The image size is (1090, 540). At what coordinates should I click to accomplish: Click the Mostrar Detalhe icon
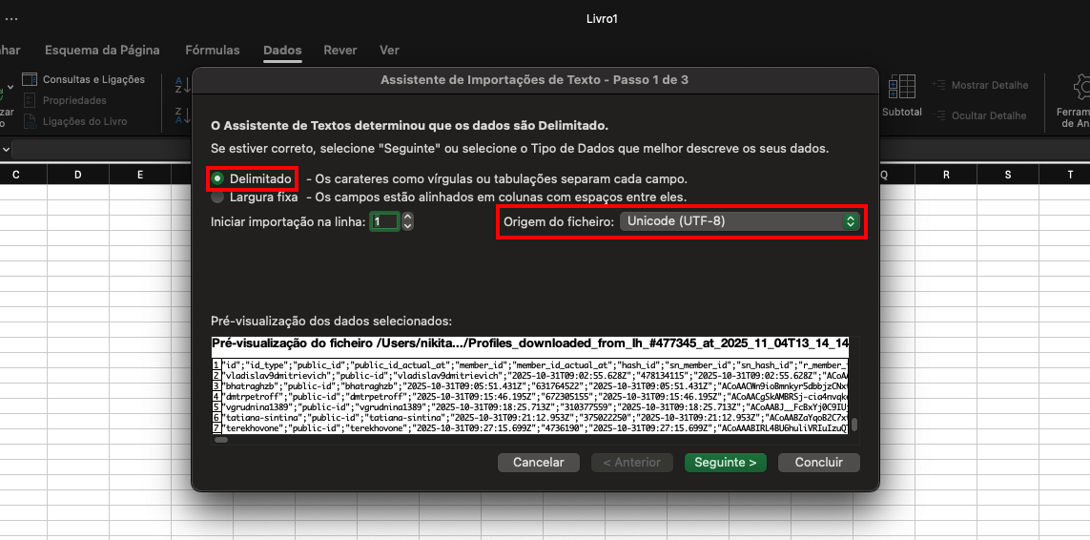937,85
